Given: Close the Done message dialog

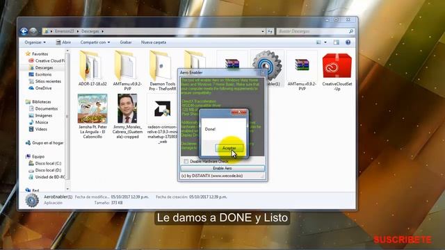Looking at the screenshot, I should 238,112.
